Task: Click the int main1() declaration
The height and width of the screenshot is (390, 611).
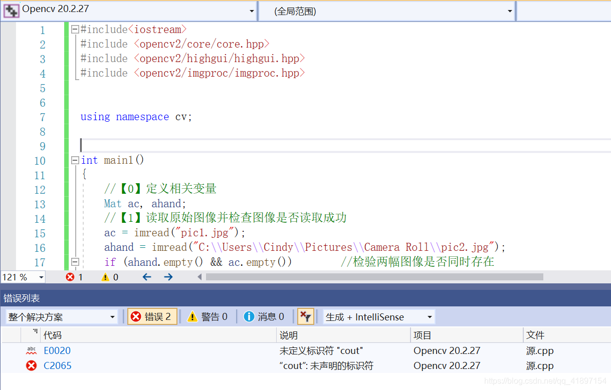Action: coord(112,160)
